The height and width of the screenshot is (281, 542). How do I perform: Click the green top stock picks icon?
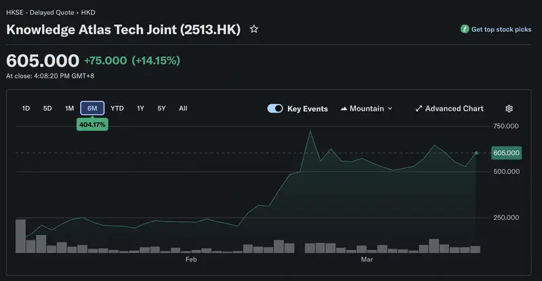point(465,29)
